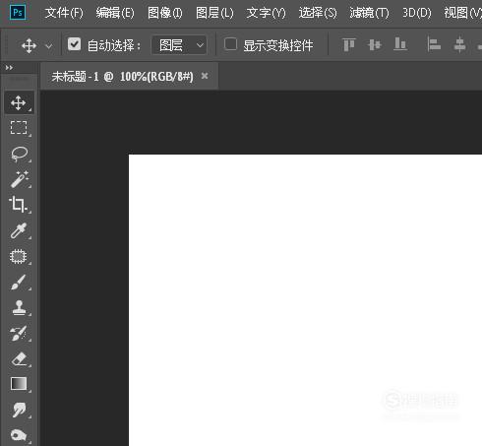Select the Lasso tool
The height and width of the screenshot is (446, 482).
(19, 154)
